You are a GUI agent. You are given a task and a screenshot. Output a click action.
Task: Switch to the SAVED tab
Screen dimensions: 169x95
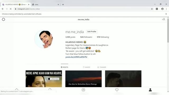coord(86,67)
